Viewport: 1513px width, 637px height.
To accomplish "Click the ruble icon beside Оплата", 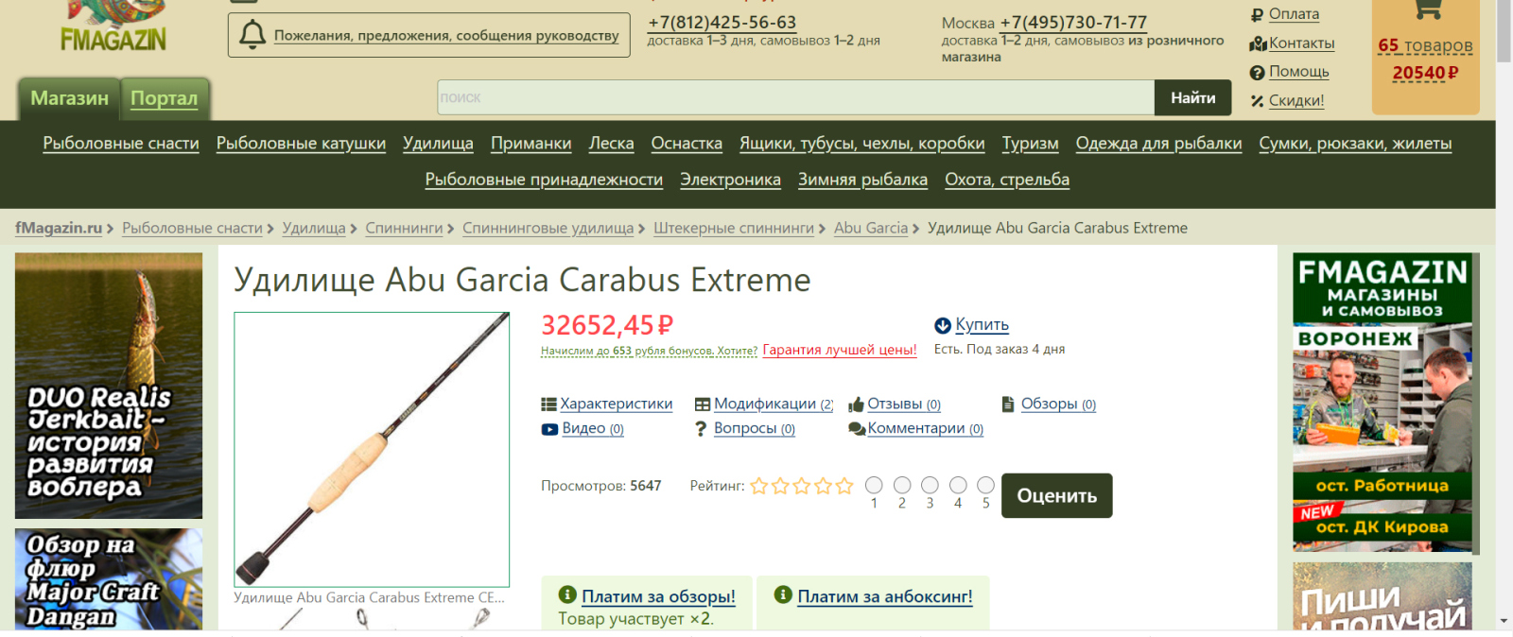I will [1257, 15].
